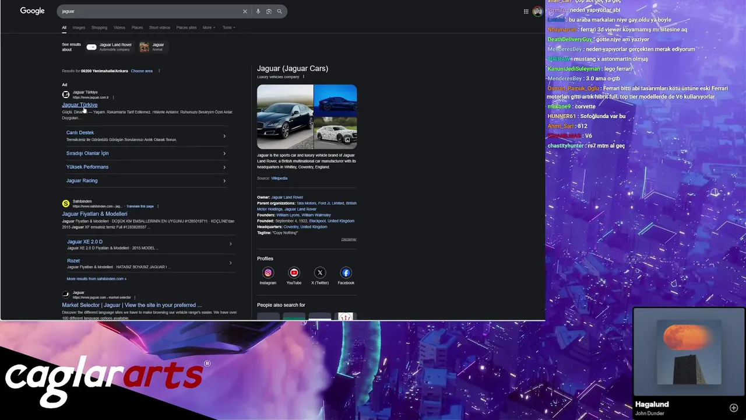Click the Jaguar market-selector result favicon
This screenshot has width=746, height=420.
[66, 295]
